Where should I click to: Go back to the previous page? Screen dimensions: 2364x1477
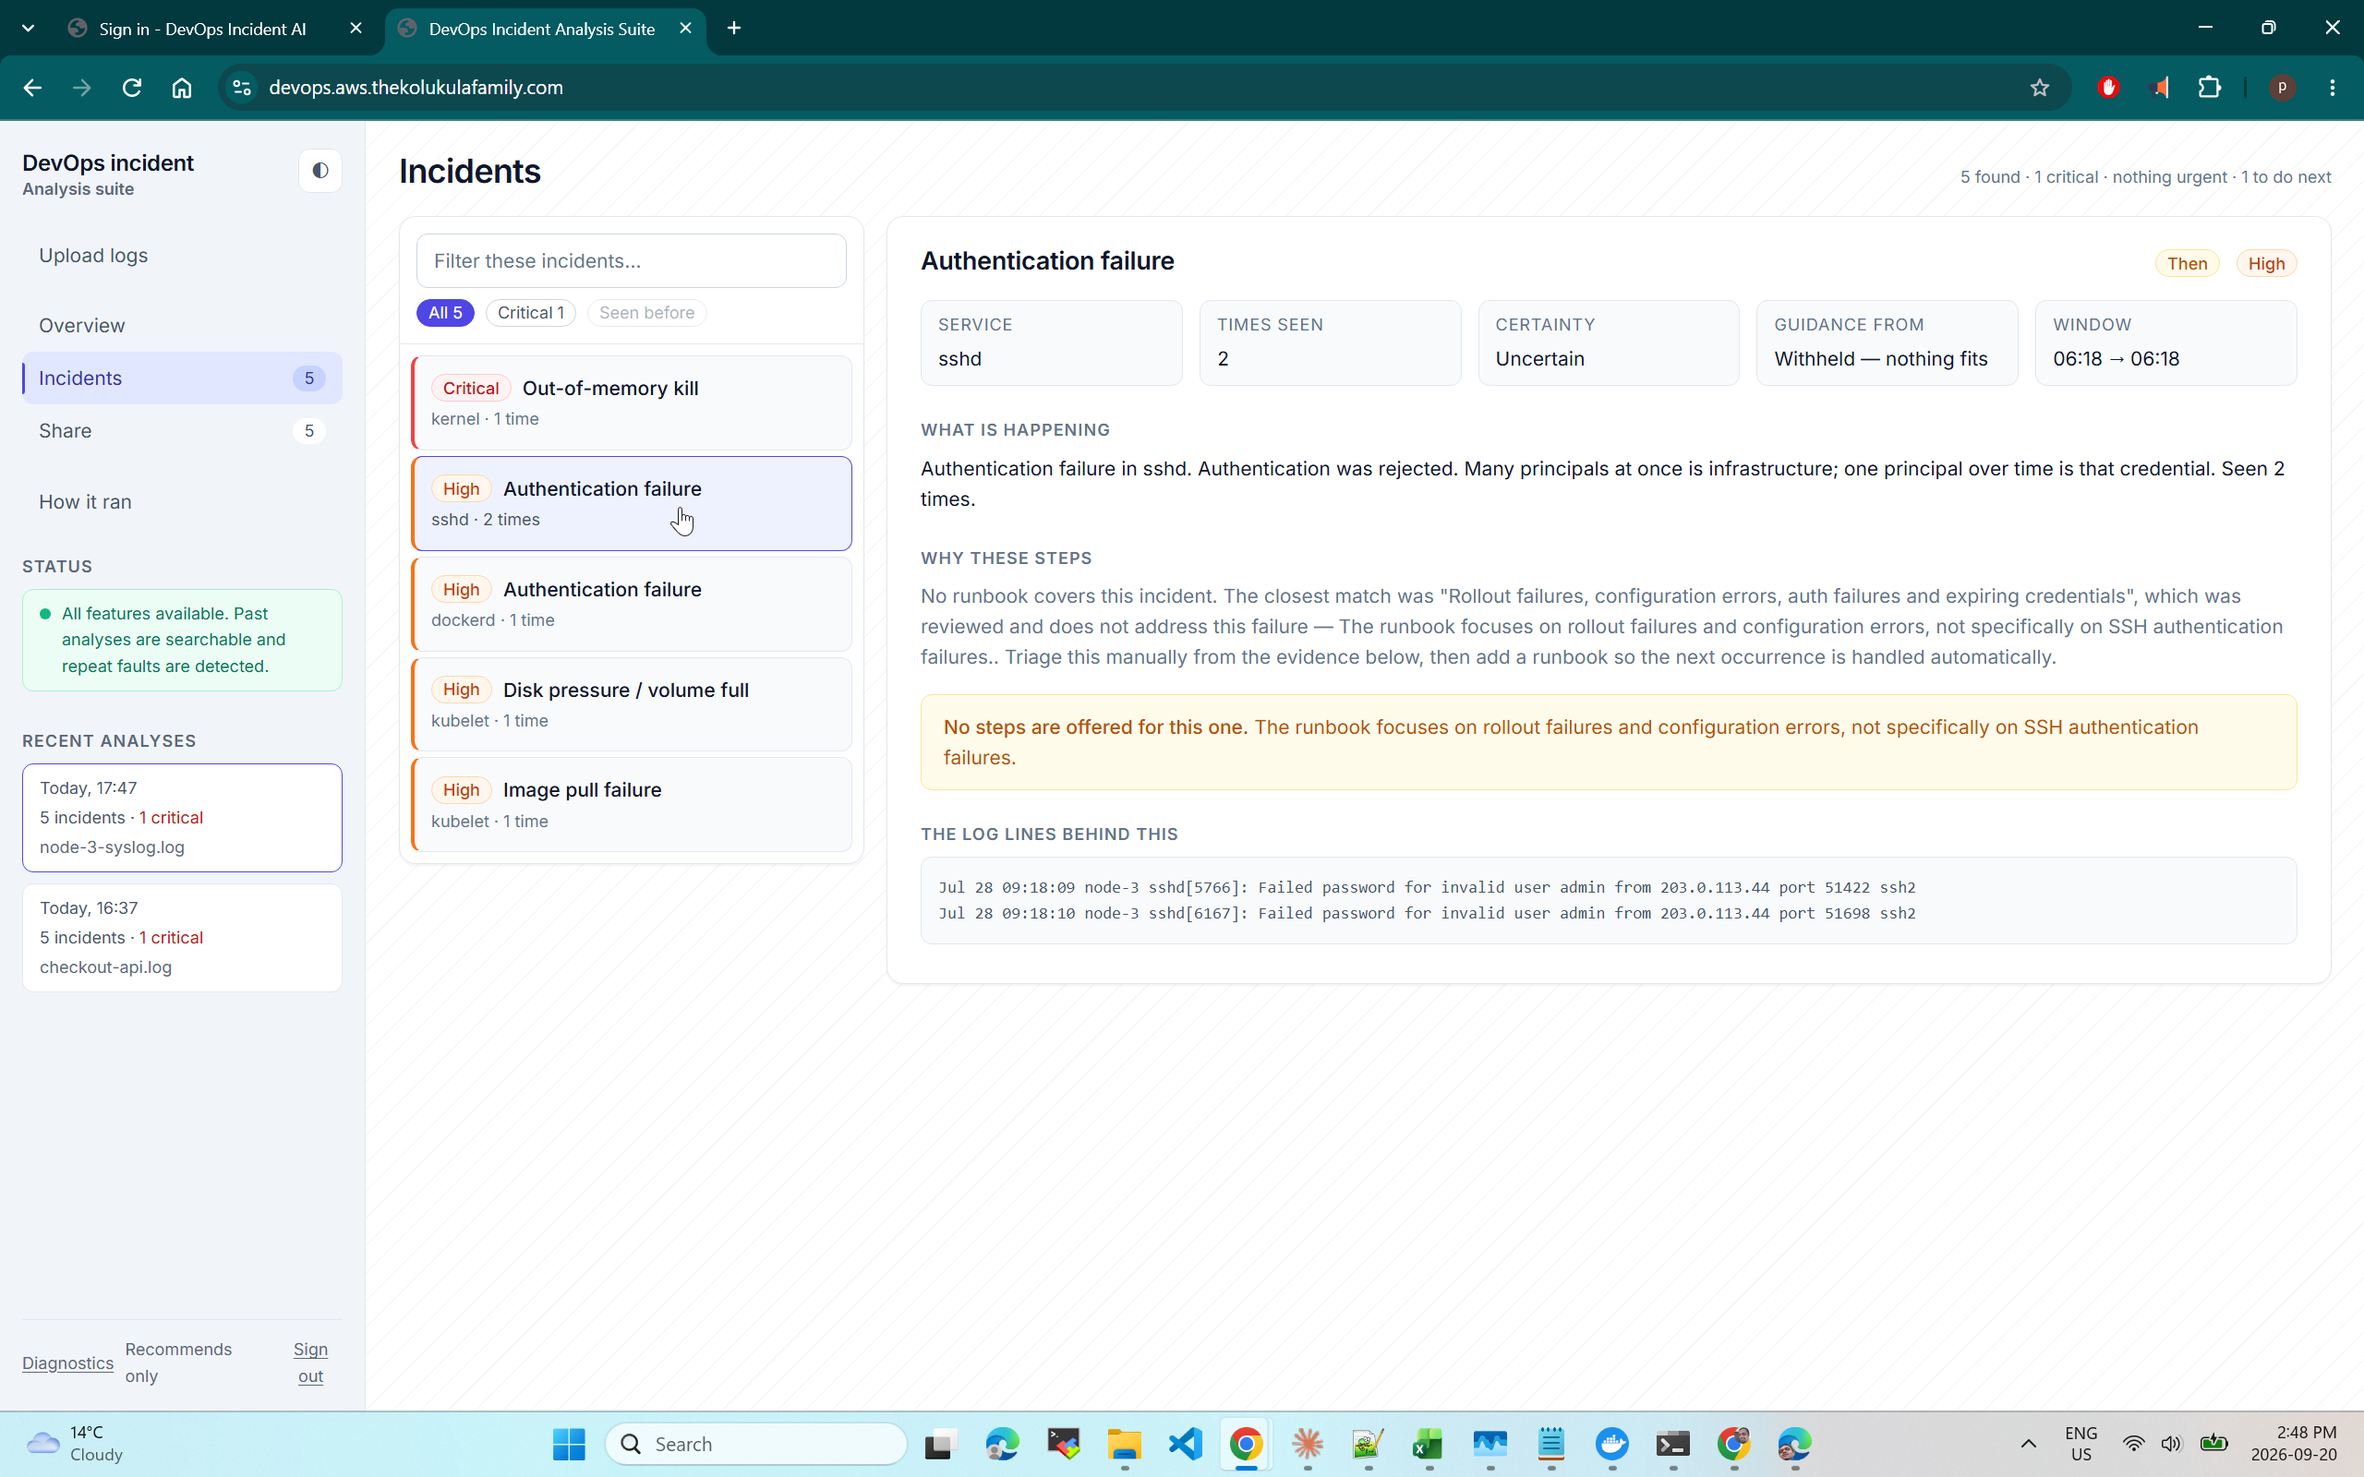32,88
